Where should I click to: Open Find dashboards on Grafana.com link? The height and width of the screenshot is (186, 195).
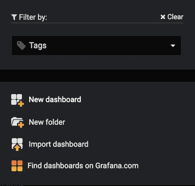coord(83,166)
